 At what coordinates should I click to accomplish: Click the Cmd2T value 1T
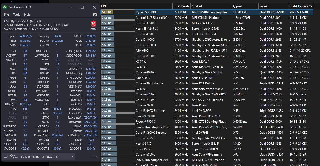tap(57, 45)
